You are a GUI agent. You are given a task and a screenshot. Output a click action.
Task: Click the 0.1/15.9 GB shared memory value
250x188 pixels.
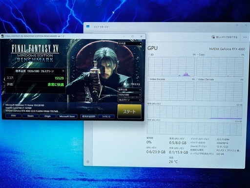point(179,152)
